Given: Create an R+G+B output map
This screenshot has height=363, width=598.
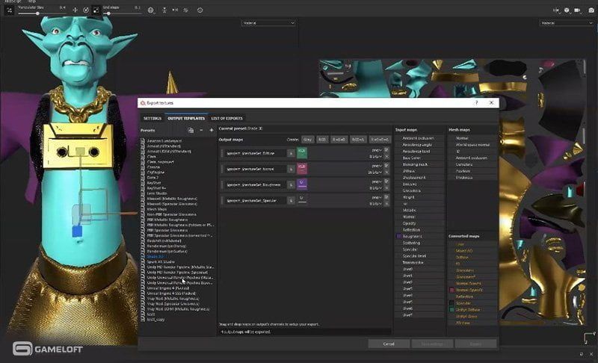Looking at the screenshot, I should coord(339,140).
